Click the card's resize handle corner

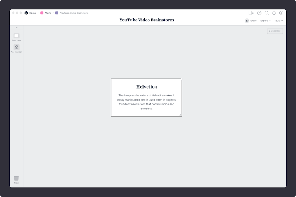(180, 115)
